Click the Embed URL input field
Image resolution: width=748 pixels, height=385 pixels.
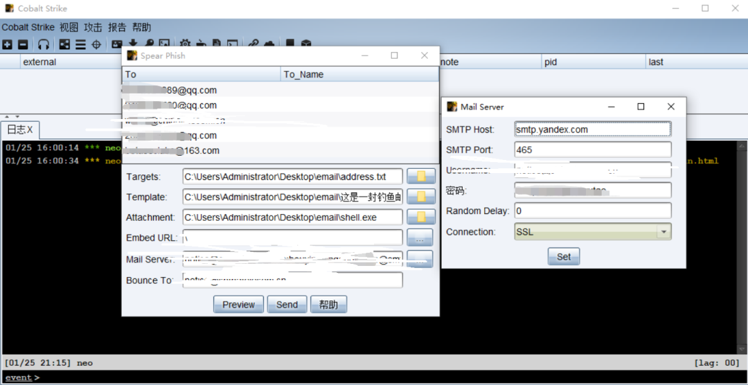coord(293,238)
